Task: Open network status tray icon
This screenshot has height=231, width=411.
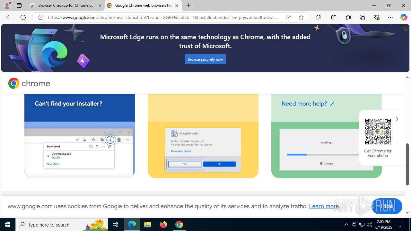Action: 362,225
